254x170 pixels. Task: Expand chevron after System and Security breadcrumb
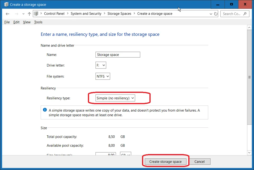104,13
